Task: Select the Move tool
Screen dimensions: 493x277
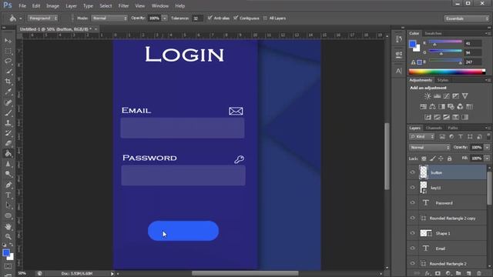Action: point(8,41)
